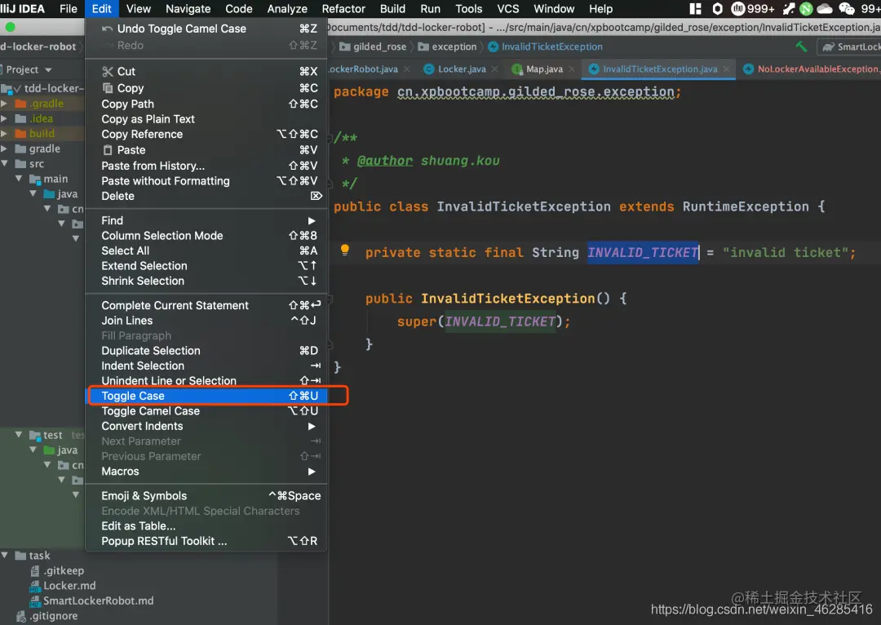Collapse the src folder
The width and height of the screenshot is (881, 625).
point(5,163)
